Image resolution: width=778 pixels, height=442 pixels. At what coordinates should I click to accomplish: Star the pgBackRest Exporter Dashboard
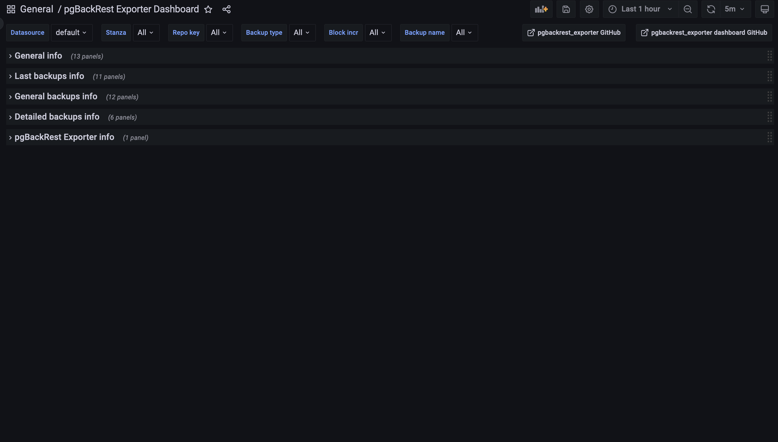[x=208, y=9]
